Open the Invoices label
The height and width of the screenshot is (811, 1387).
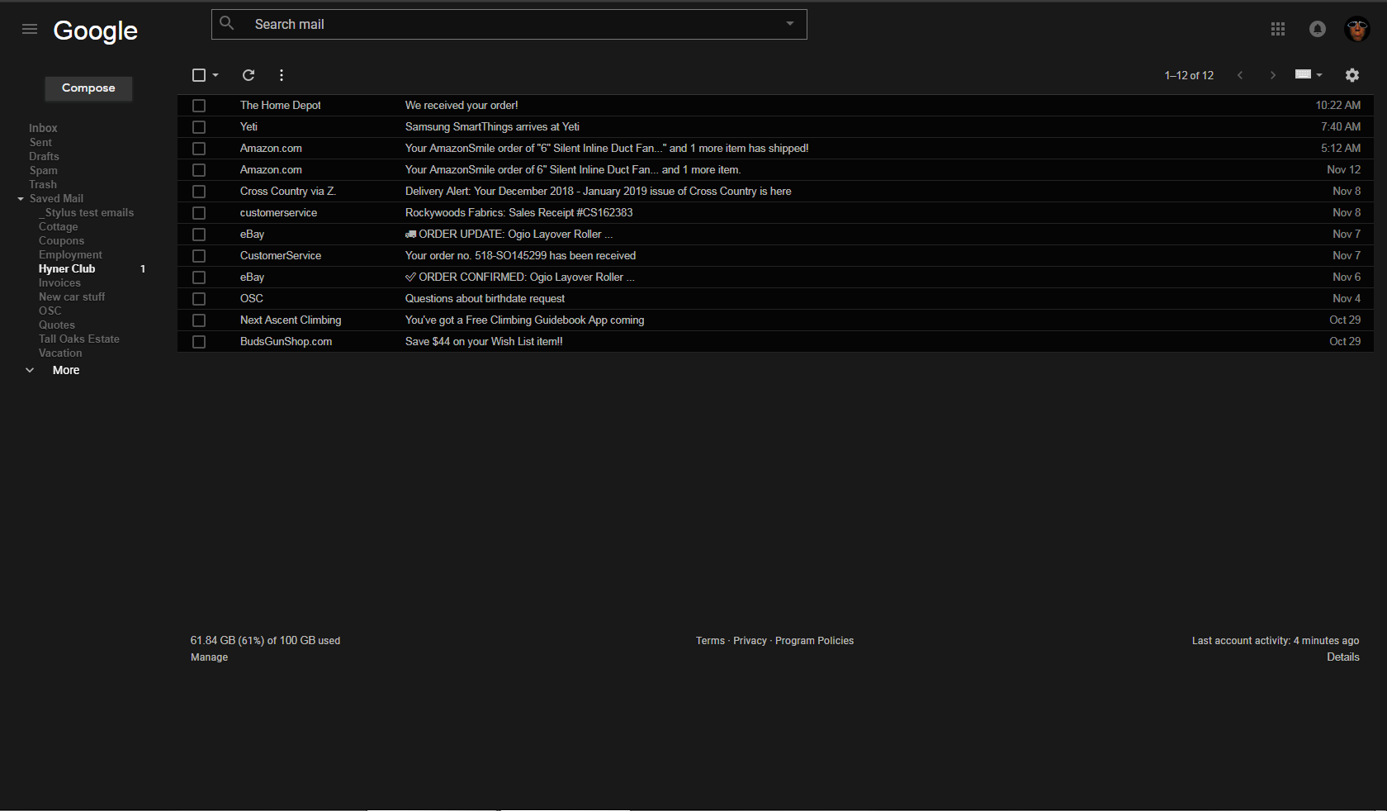tap(59, 282)
